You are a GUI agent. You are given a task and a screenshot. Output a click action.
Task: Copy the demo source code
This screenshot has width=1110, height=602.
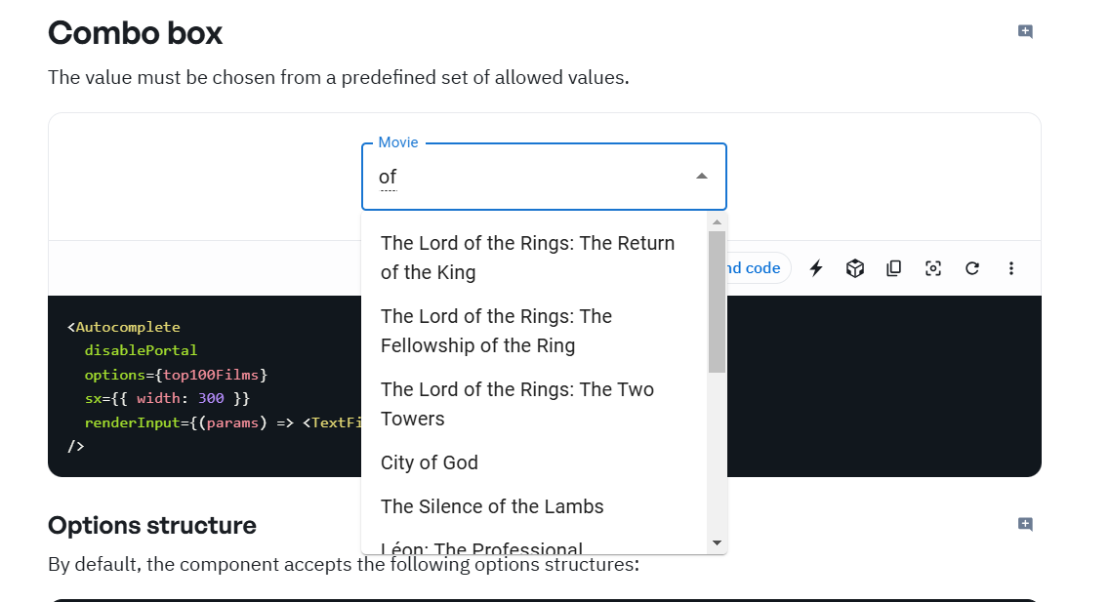(893, 268)
